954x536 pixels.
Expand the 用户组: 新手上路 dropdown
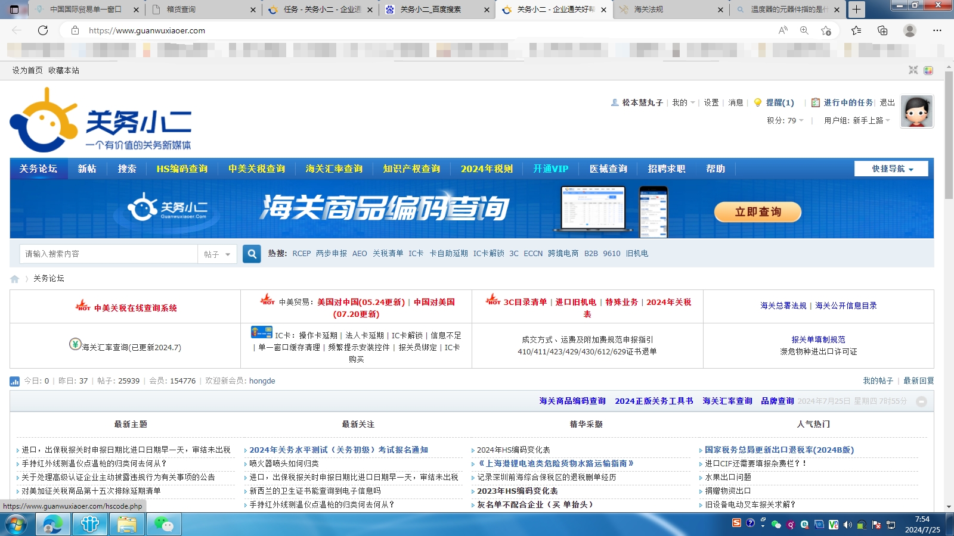(857, 120)
